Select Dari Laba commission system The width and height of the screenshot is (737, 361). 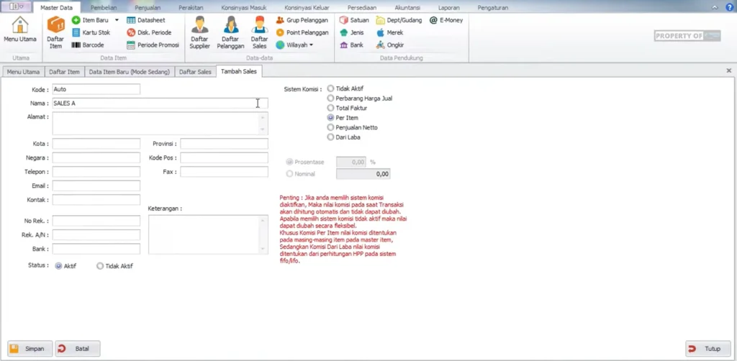click(330, 137)
